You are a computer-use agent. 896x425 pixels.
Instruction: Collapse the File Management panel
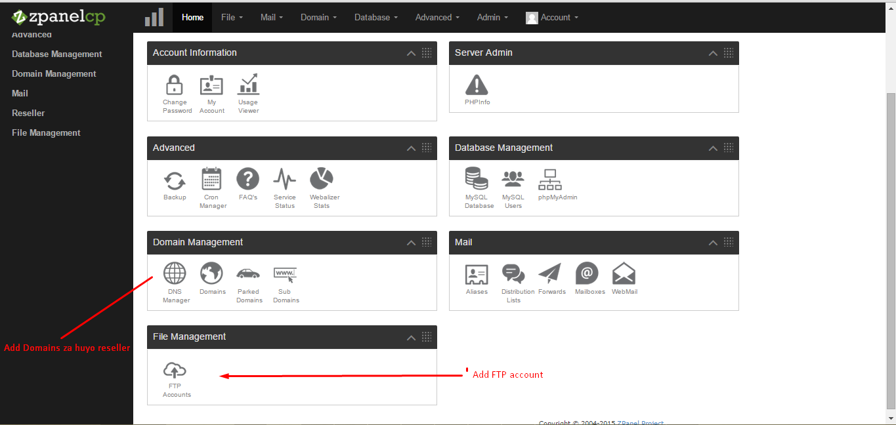[x=411, y=337]
